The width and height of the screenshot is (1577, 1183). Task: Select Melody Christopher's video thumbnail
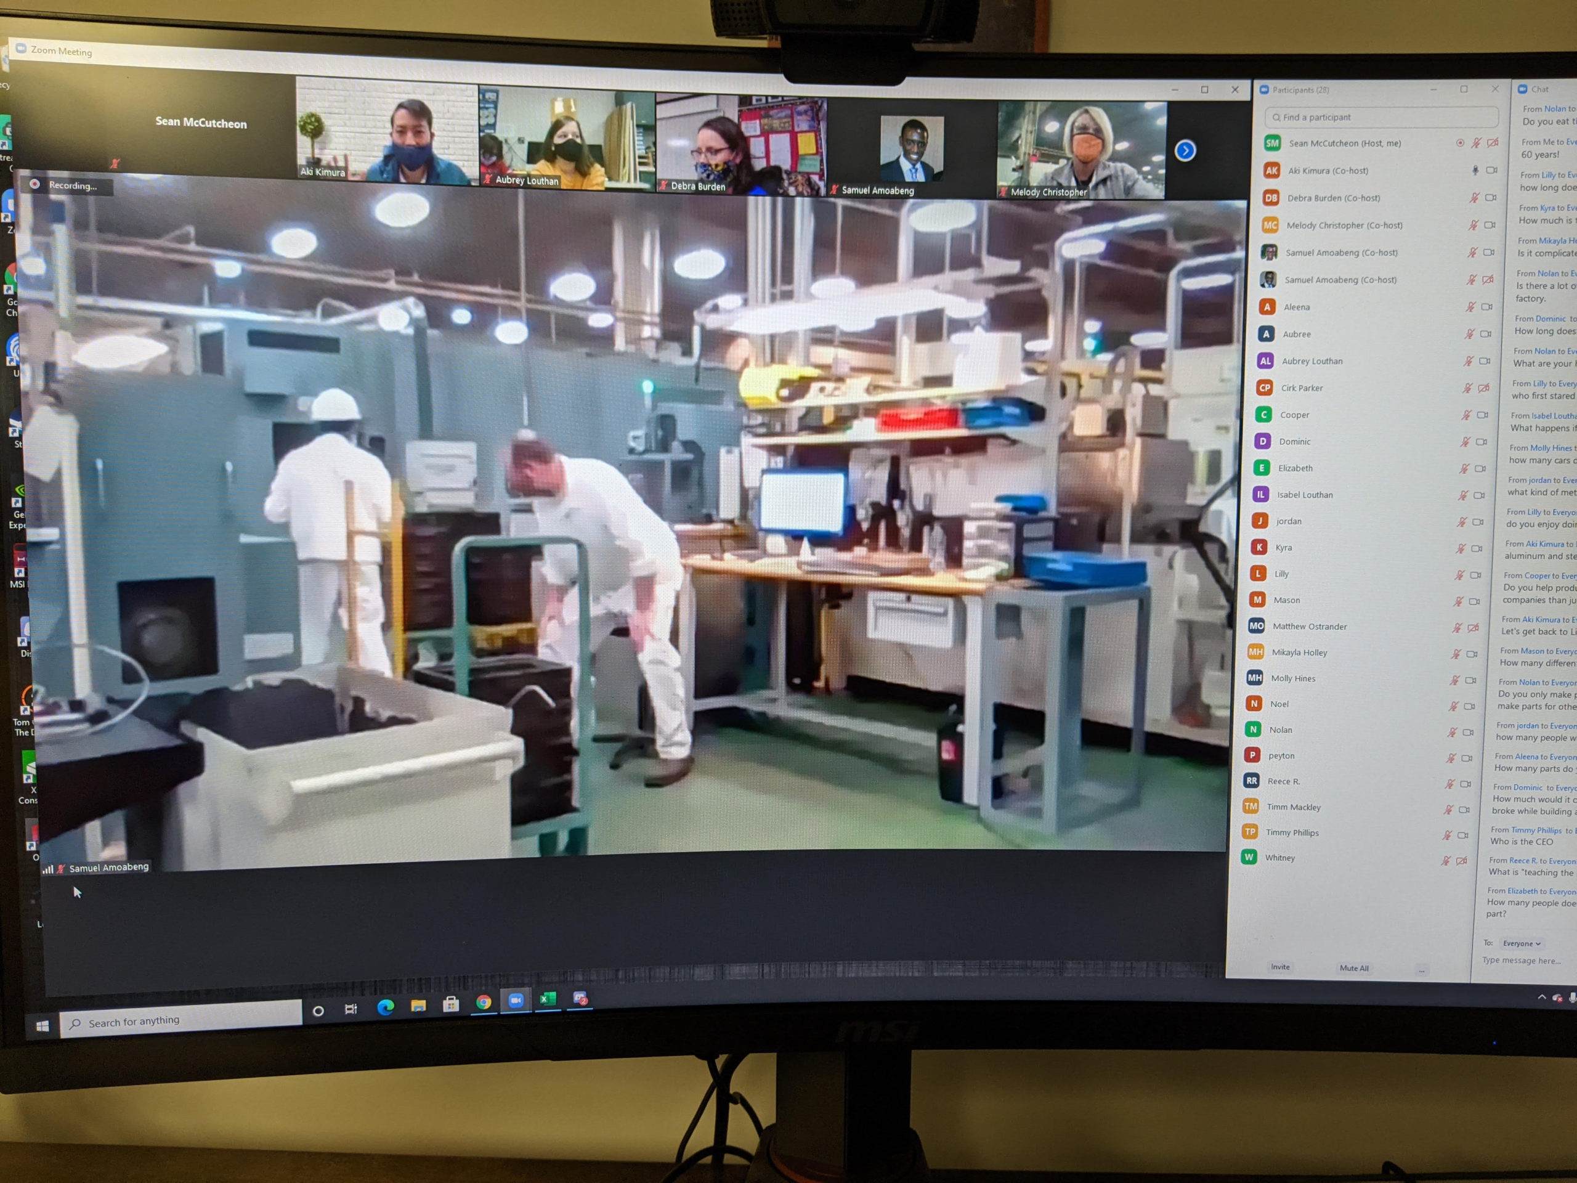1082,150
